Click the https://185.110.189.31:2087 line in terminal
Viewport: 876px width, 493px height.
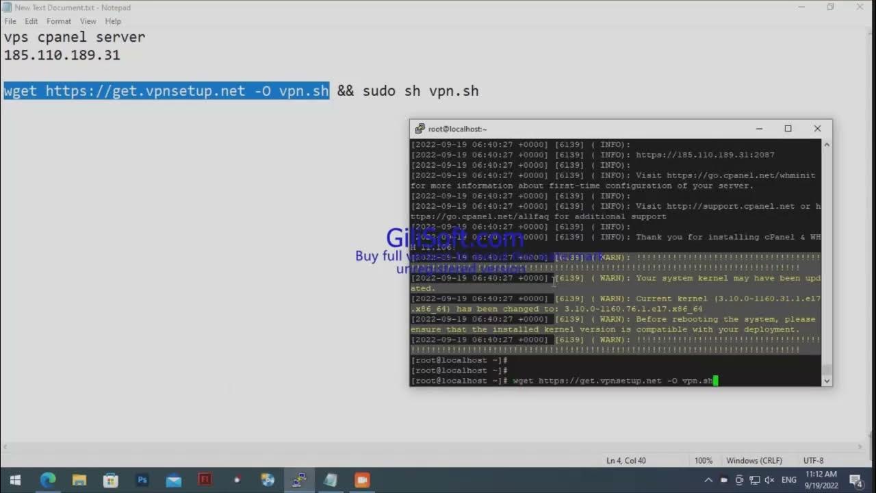tap(593, 155)
